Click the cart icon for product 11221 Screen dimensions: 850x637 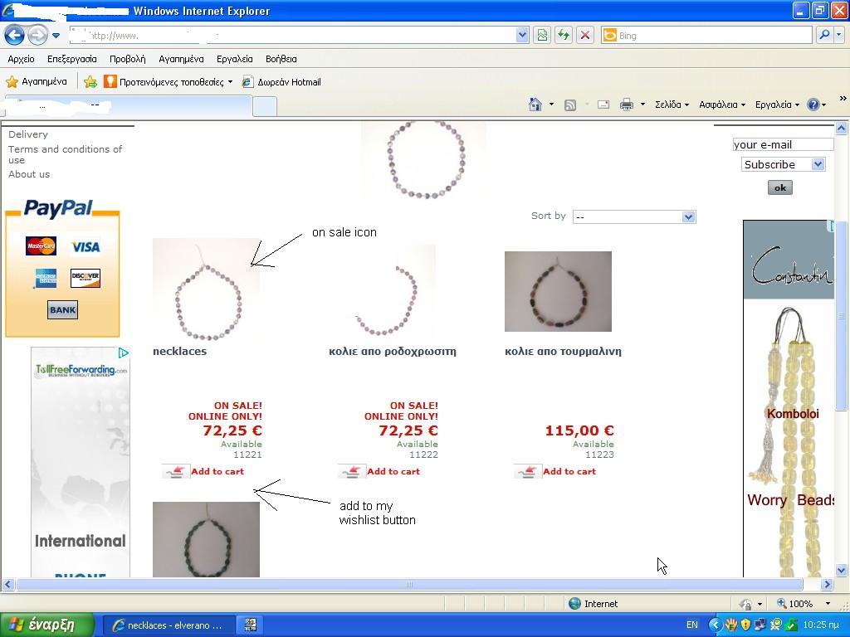point(176,471)
